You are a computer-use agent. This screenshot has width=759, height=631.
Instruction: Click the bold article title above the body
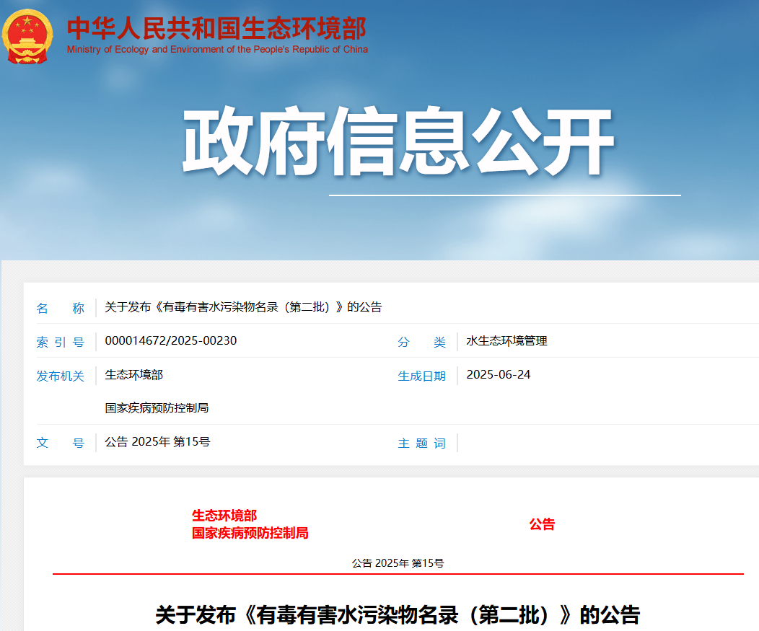coord(398,615)
